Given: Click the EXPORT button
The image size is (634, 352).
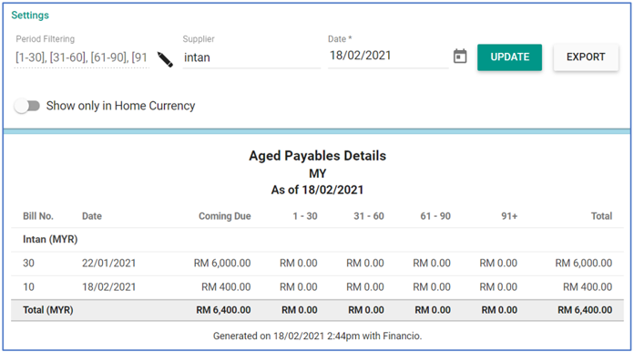Looking at the screenshot, I should click(586, 57).
